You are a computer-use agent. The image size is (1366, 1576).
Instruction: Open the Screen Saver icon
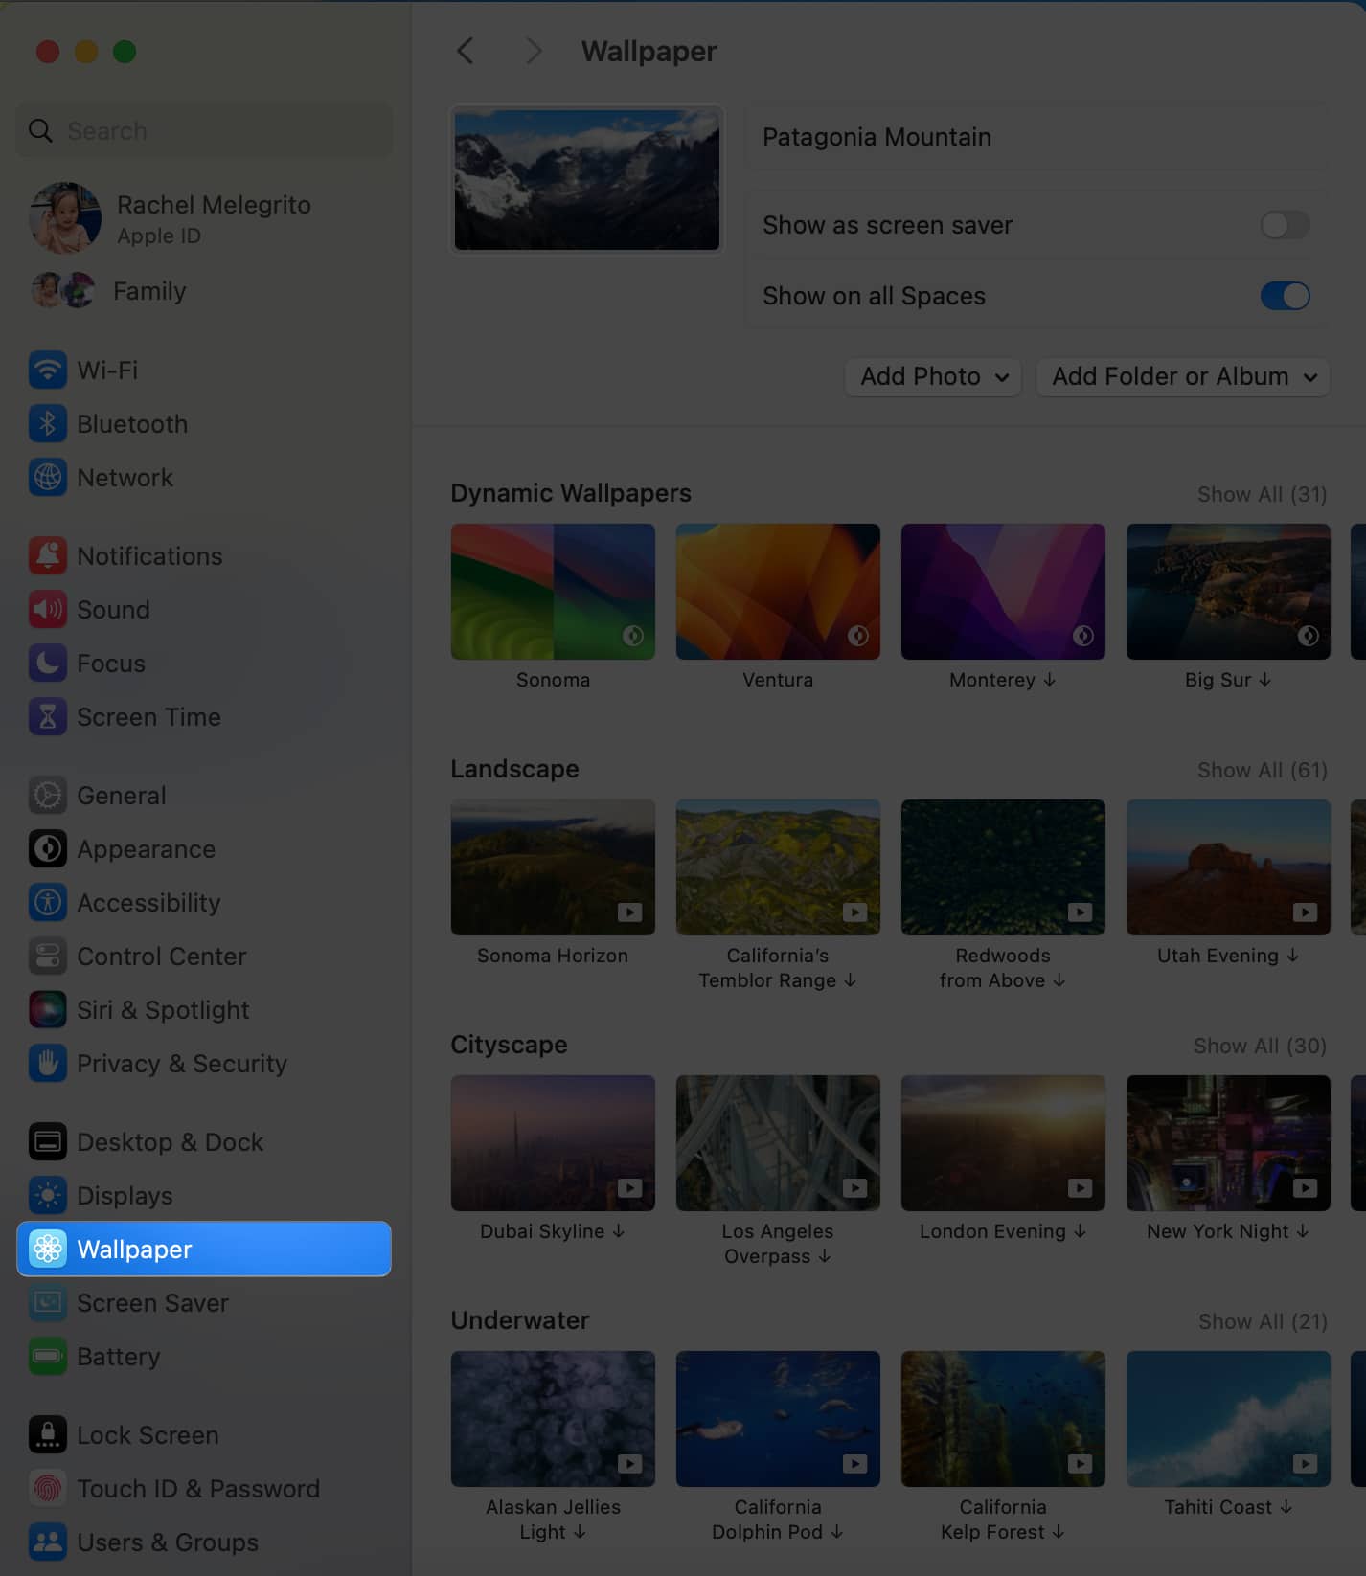pos(47,1302)
